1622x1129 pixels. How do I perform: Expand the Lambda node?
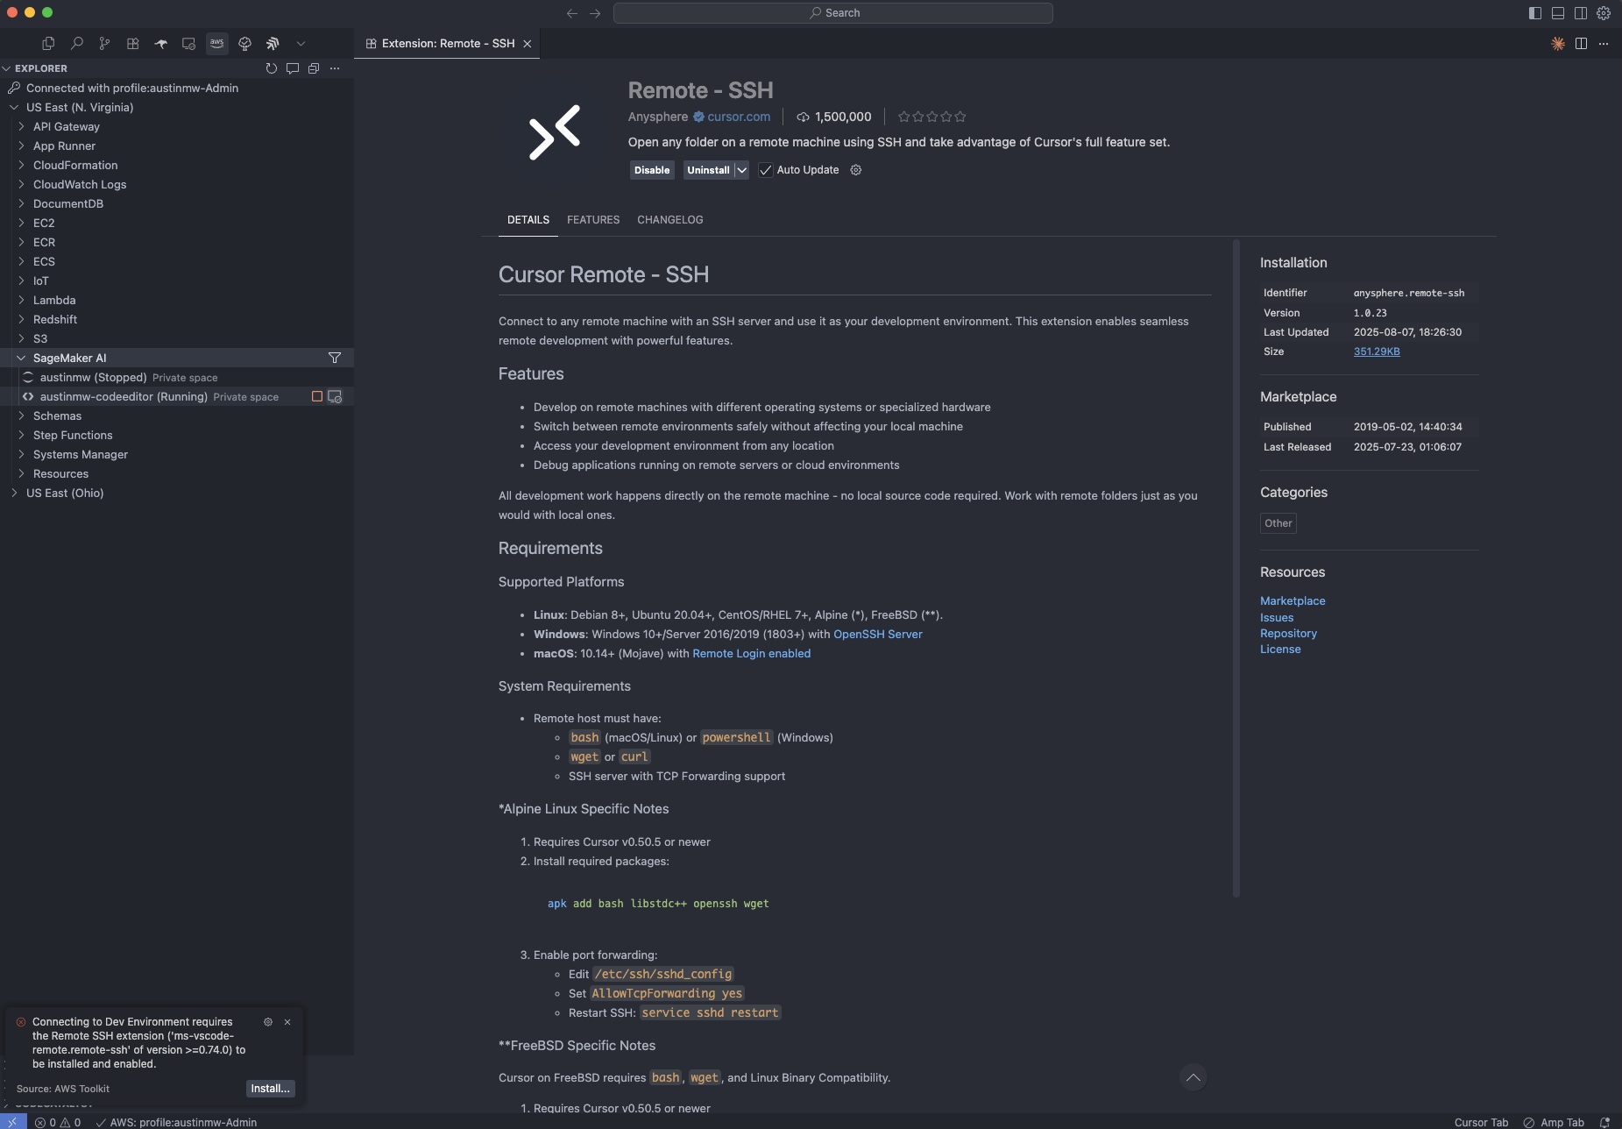[x=21, y=300]
